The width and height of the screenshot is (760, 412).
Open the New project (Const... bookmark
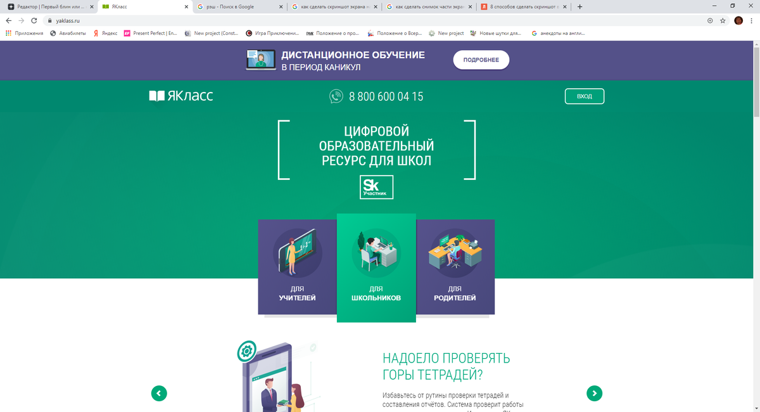point(212,33)
